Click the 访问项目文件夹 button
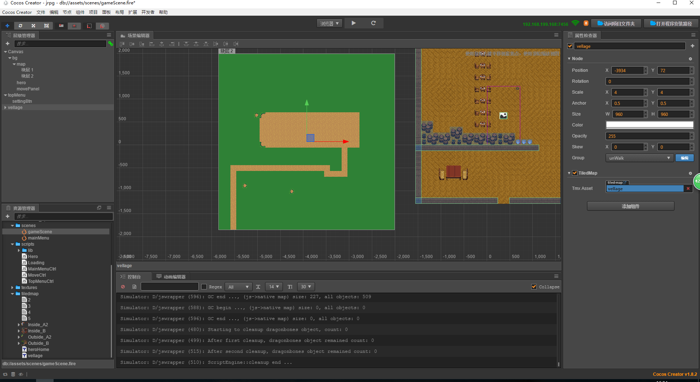The width and height of the screenshot is (700, 382). point(616,24)
